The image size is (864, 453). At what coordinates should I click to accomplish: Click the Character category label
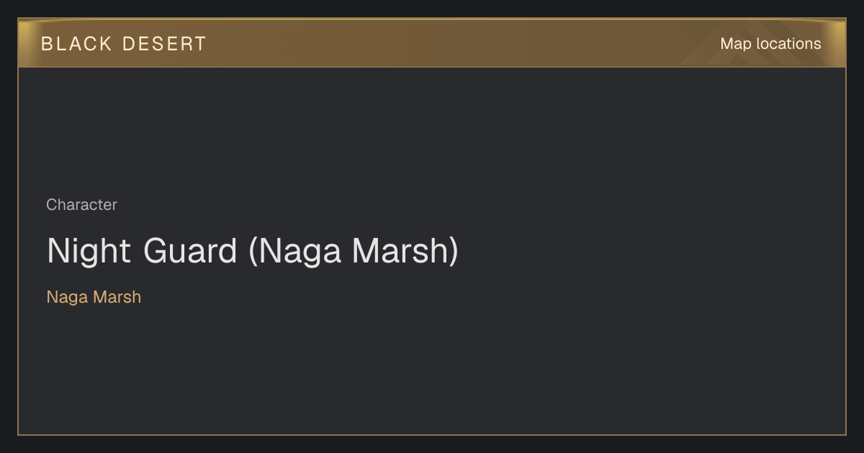pos(81,205)
